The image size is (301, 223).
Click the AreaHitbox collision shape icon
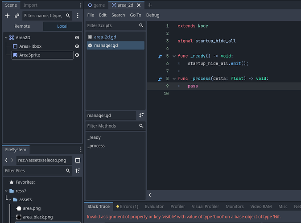pyautogui.click(x=15, y=46)
